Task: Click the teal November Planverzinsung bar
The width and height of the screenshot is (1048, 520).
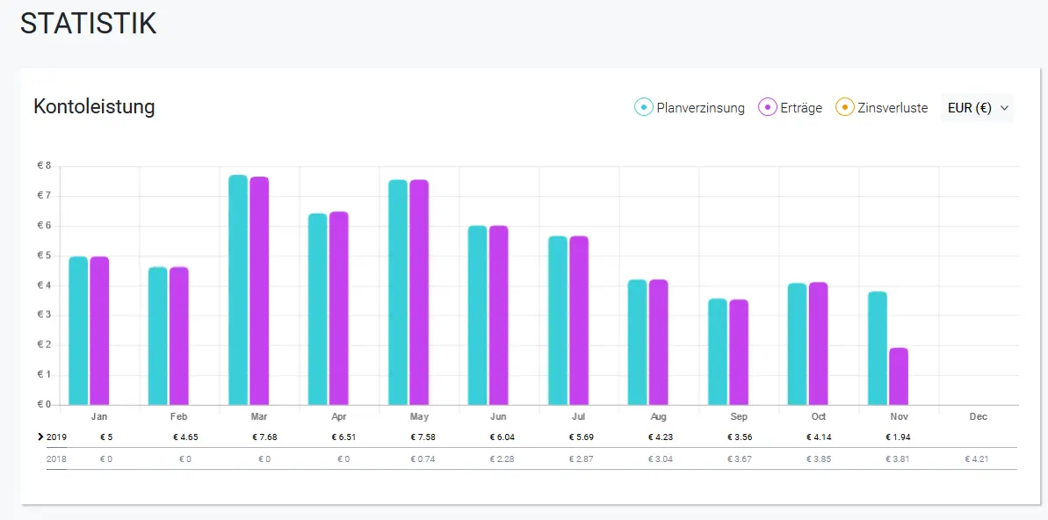Action: [878, 348]
